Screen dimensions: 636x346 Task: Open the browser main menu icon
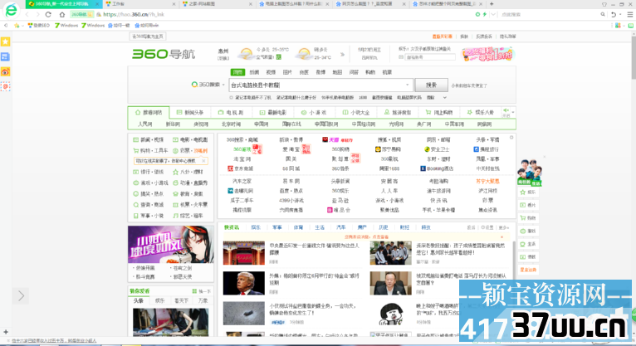(x=630, y=14)
